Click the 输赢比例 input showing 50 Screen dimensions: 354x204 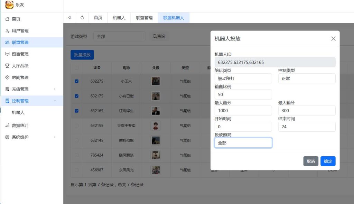[243, 94]
